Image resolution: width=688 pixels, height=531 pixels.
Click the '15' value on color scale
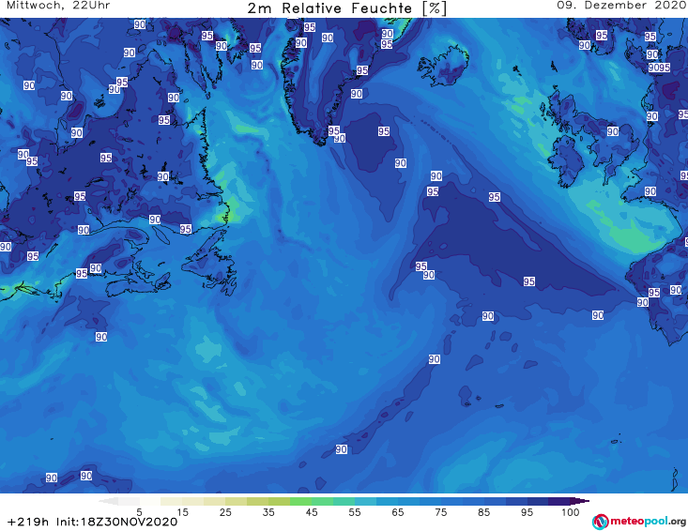[x=182, y=512]
